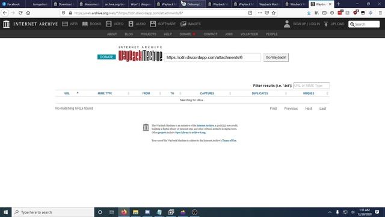Screen dimensions: 385x217
Task: Sort results by Uniques column
Action: click(309, 93)
